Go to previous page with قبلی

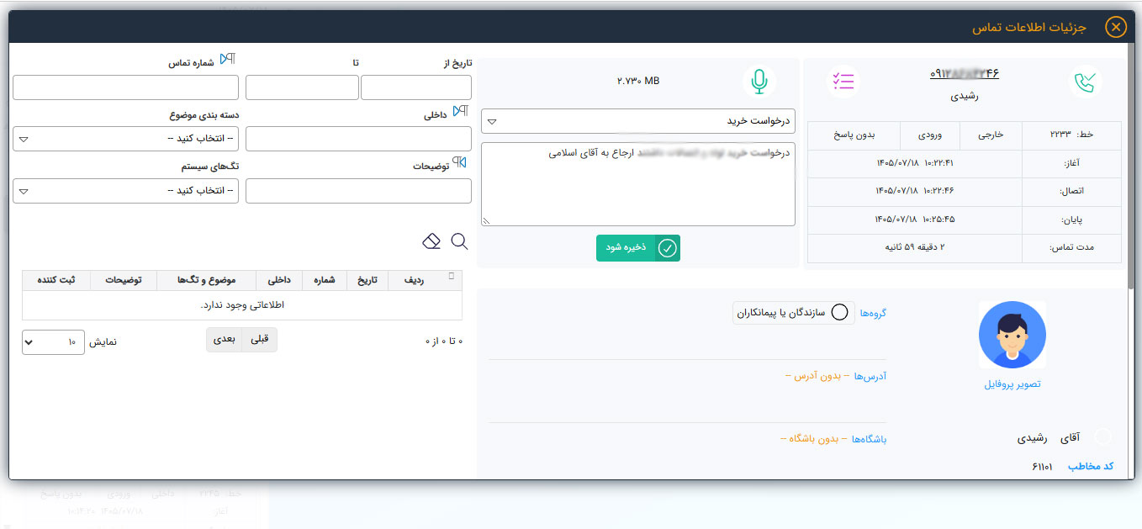point(260,339)
